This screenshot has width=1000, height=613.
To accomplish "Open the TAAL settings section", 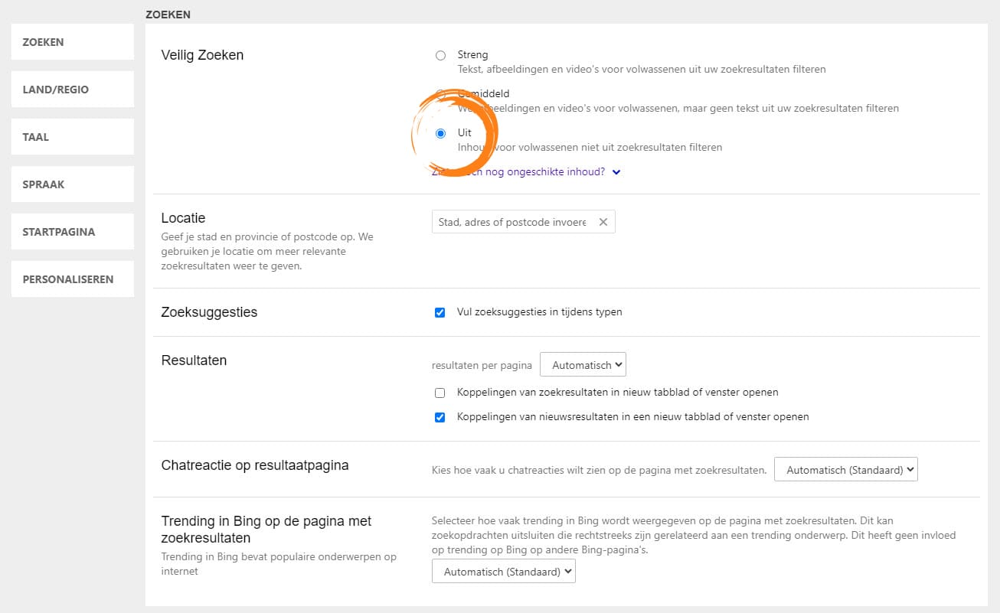I will (x=72, y=136).
